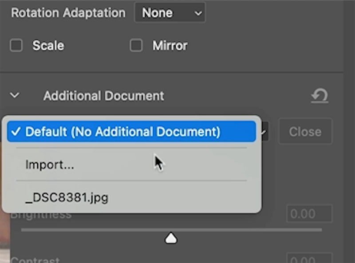Click the Contrast value field
Viewport: 355px width, 263px height.
point(309,258)
